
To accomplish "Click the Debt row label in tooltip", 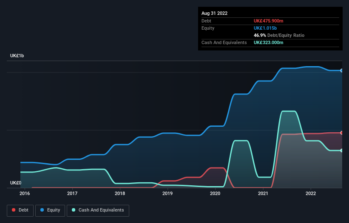I will [x=206, y=21].
